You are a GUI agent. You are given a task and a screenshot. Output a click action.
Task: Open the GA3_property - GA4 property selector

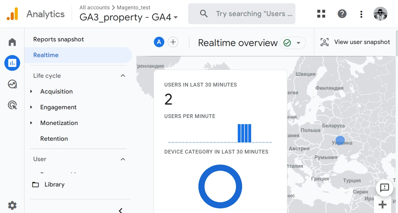(128, 17)
